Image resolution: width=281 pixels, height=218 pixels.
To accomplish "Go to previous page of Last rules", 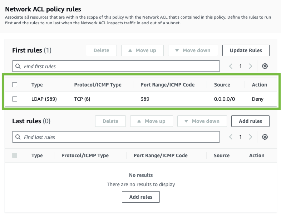I will click(x=231, y=137).
